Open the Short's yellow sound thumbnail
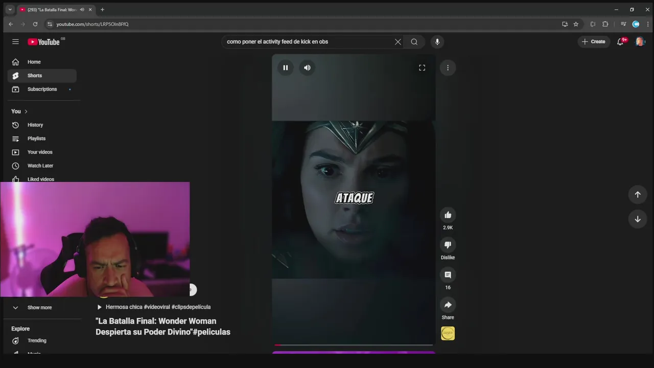This screenshot has height=368, width=654. coord(448,333)
